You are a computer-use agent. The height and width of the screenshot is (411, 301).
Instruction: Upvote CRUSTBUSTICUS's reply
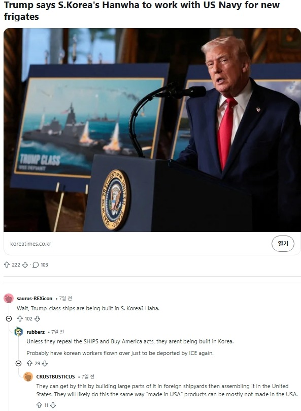(x=39, y=405)
